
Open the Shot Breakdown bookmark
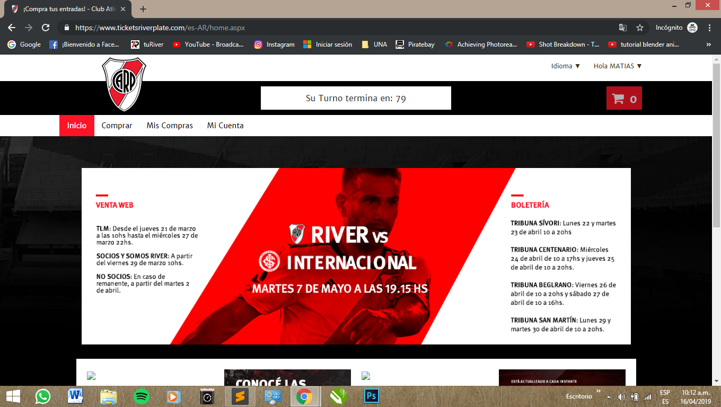(x=563, y=45)
